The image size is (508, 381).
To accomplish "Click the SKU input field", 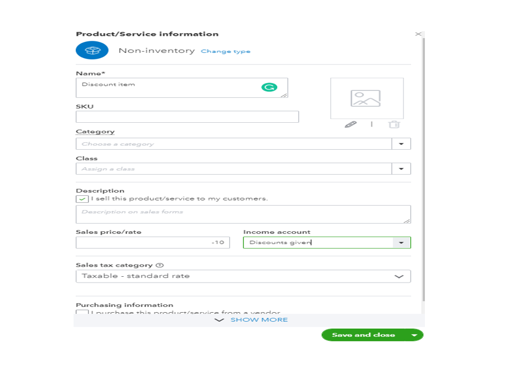I will click(187, 117).
